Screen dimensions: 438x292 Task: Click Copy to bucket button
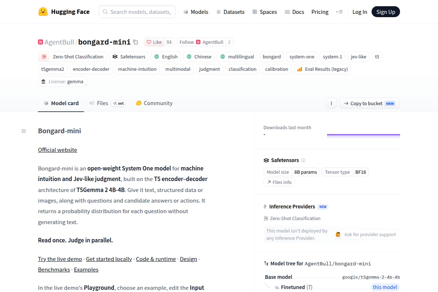[x=369, y=103]
